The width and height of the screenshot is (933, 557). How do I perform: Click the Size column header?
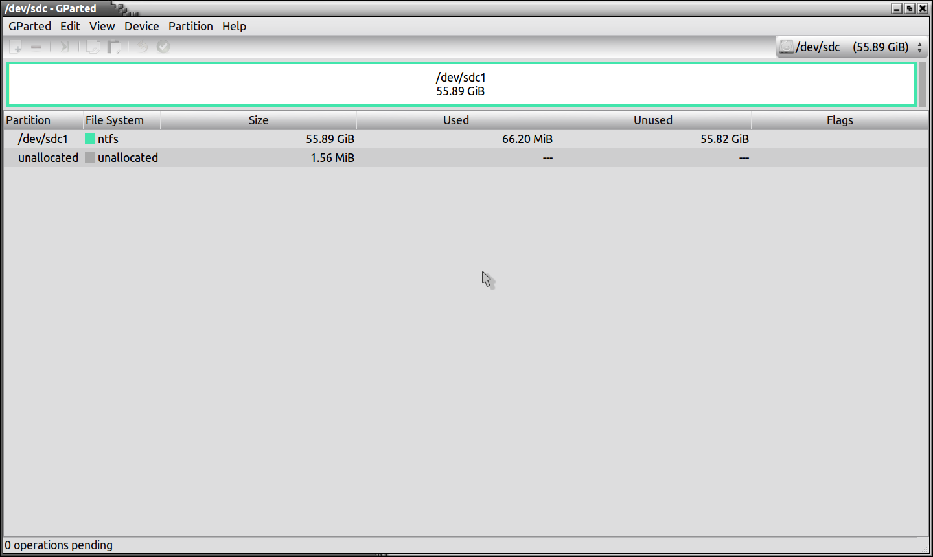coord(258,120)
